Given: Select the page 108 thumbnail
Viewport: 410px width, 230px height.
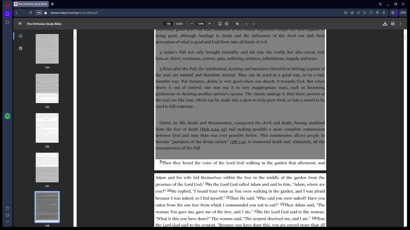Looking at the screenshot, I should [x=47, y=207].
